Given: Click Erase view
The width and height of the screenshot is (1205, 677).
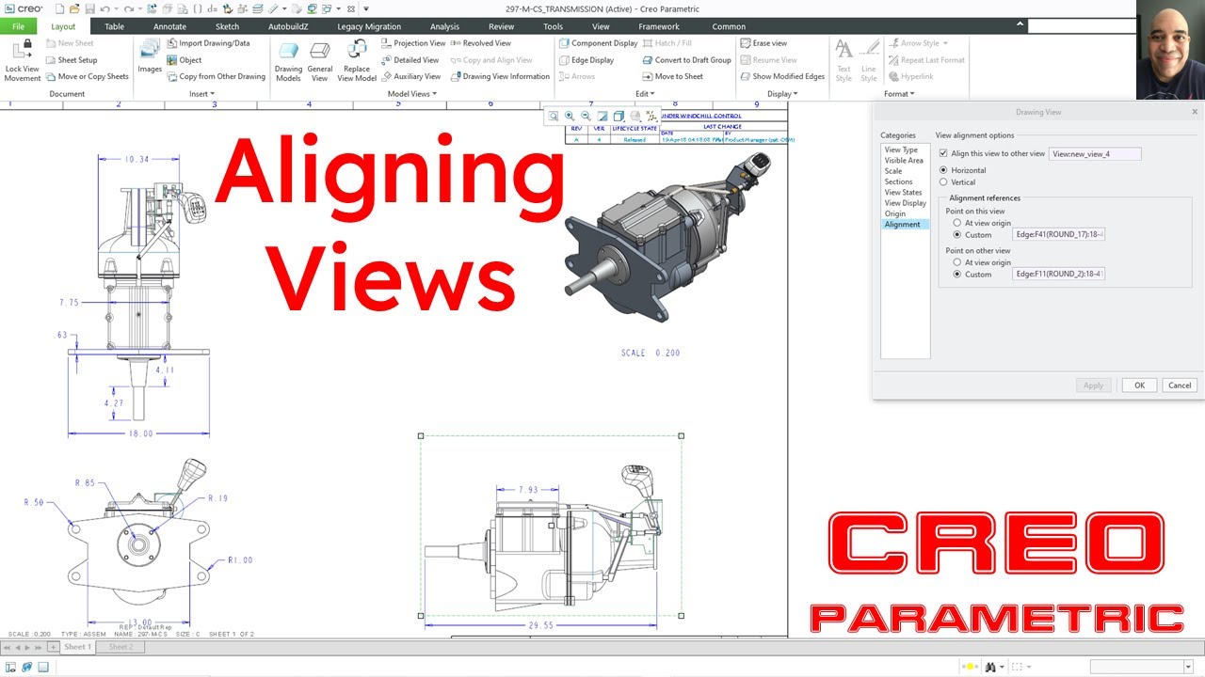Looking at the screenshot, I should click(763, 43).
